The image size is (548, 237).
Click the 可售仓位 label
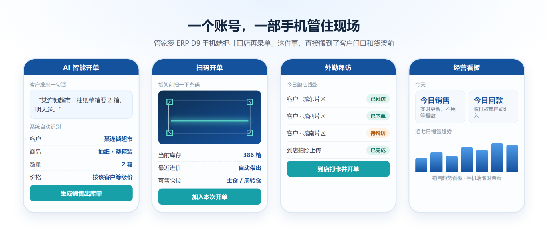point(170,181)
